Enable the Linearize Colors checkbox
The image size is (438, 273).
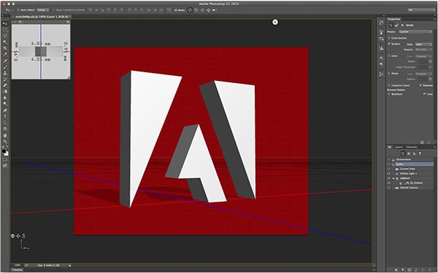point(389,85)
